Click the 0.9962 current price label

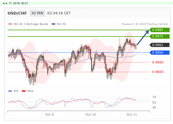click(159, 45)
